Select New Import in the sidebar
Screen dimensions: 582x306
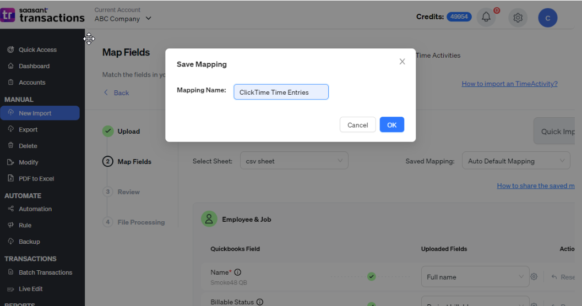tap(40, 113)
